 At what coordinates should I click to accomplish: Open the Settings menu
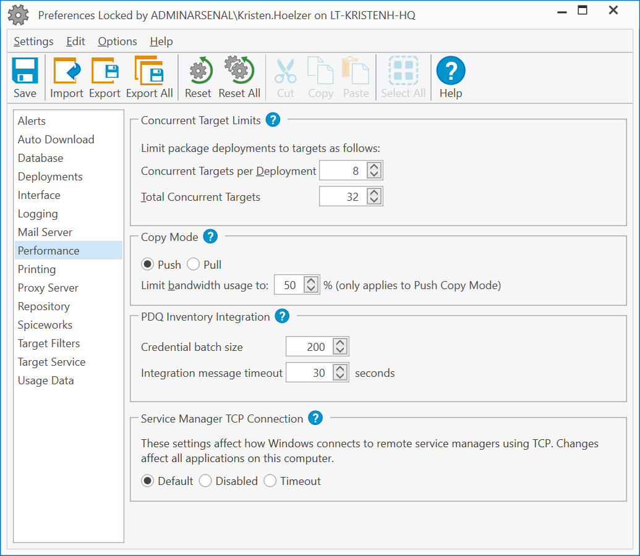point(33,41)
